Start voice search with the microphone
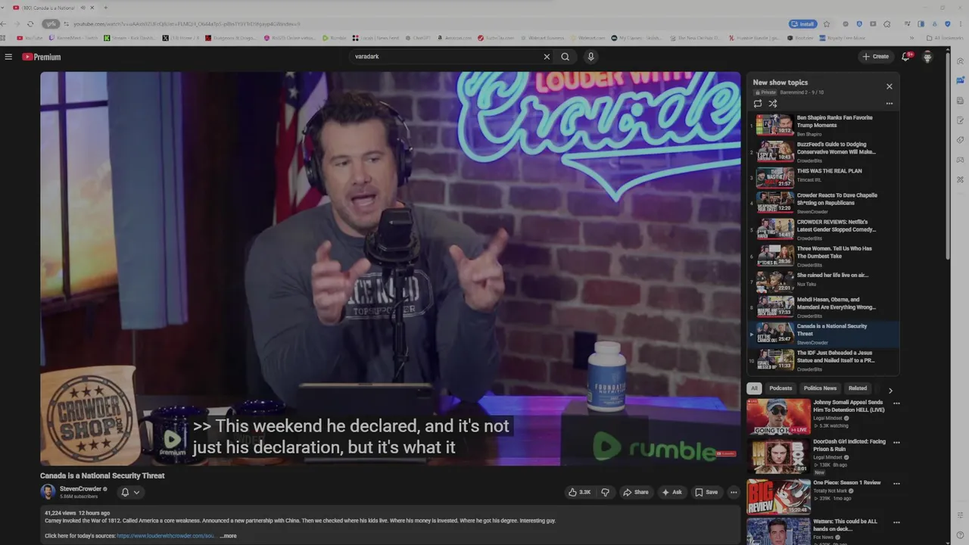The width and height of the screenshot is (969, 545). point(590,57)
